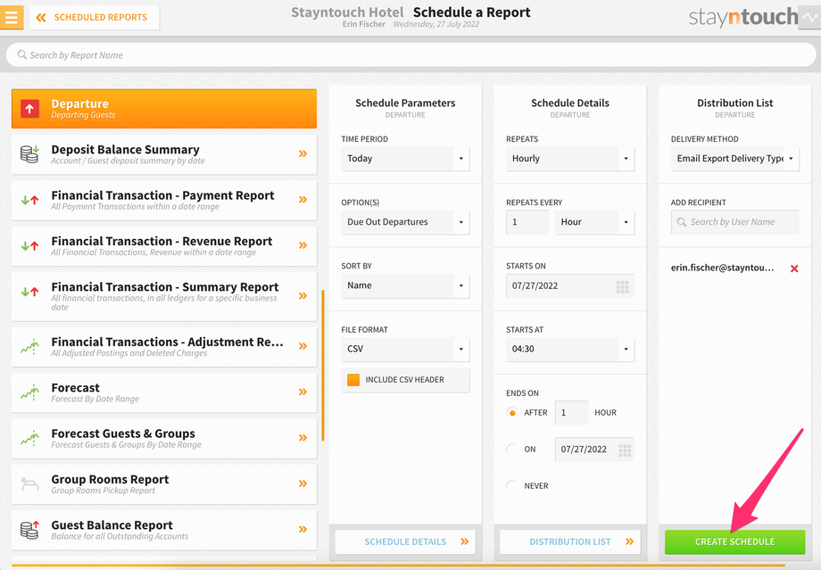Open Forecast Guests & Groups chevron

tap(303, 438)
